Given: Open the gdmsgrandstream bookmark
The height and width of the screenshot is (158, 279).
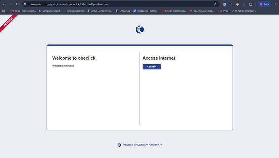Looking at the screenshot, I should click(x=74, y=11).
